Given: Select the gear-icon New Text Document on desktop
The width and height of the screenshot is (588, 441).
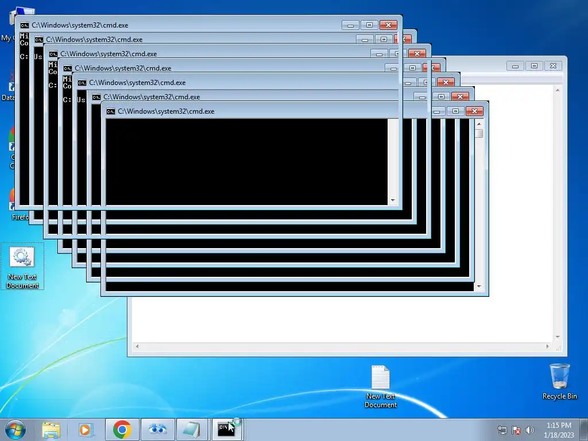Looking at the screenshot, I should (x=22, y=266).
